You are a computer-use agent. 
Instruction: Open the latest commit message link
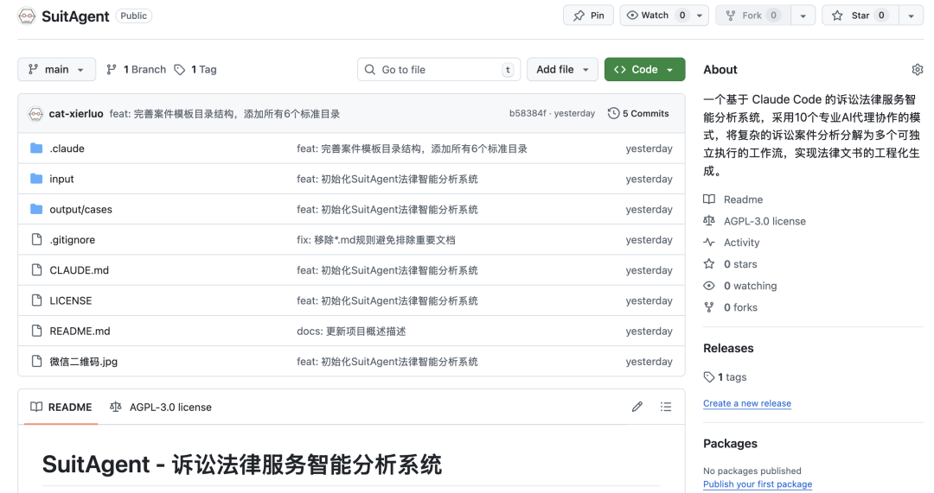pos(225,114)
